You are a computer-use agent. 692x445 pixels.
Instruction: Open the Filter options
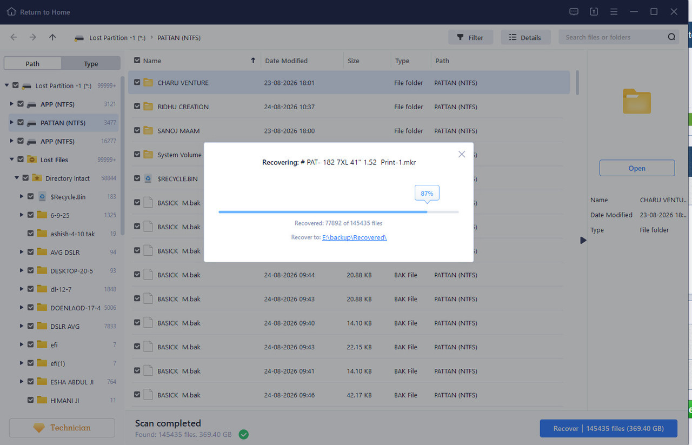pos(470,37)
